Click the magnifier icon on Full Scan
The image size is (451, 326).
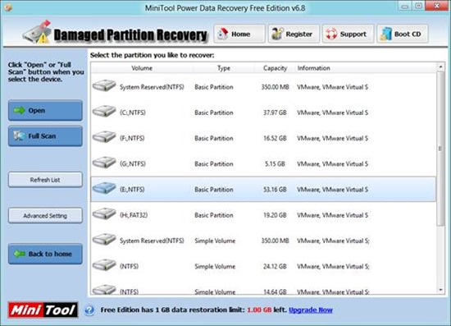coord(20,135)
